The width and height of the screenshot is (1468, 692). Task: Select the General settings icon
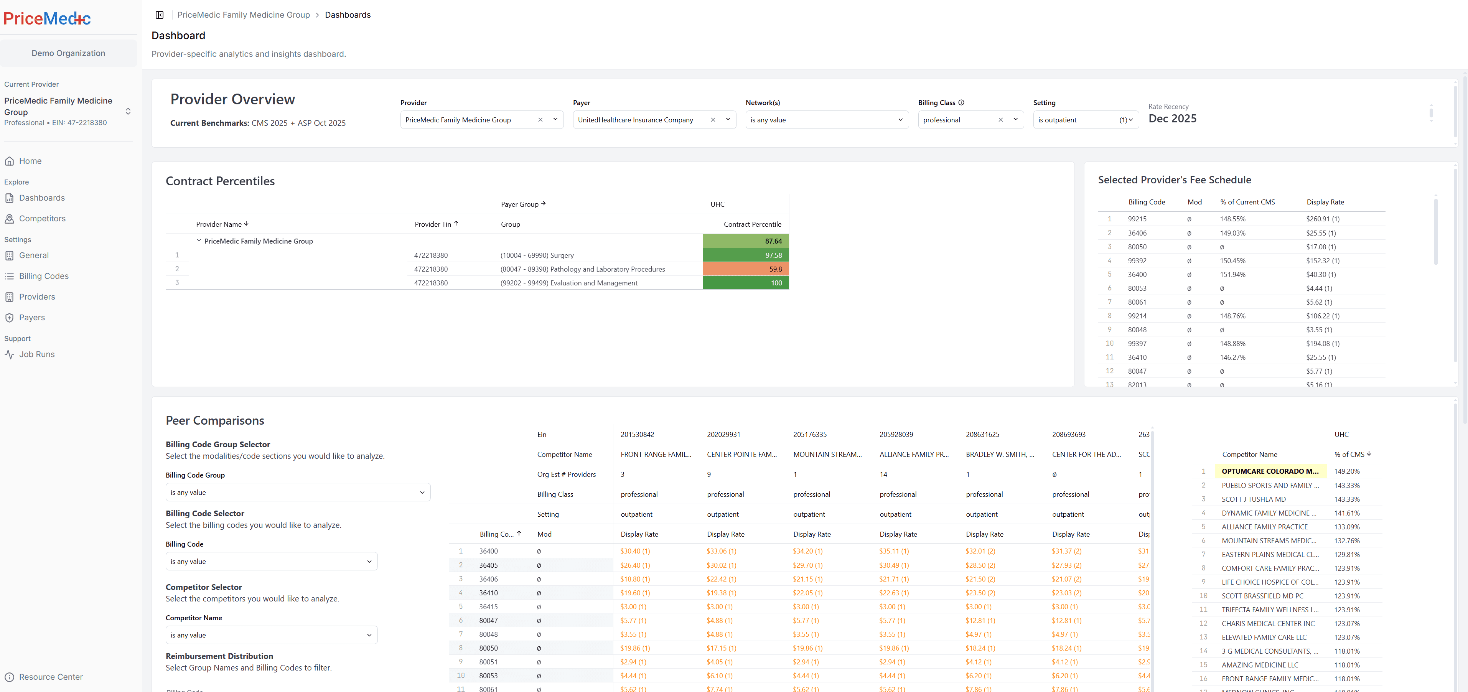click(10, 255)
